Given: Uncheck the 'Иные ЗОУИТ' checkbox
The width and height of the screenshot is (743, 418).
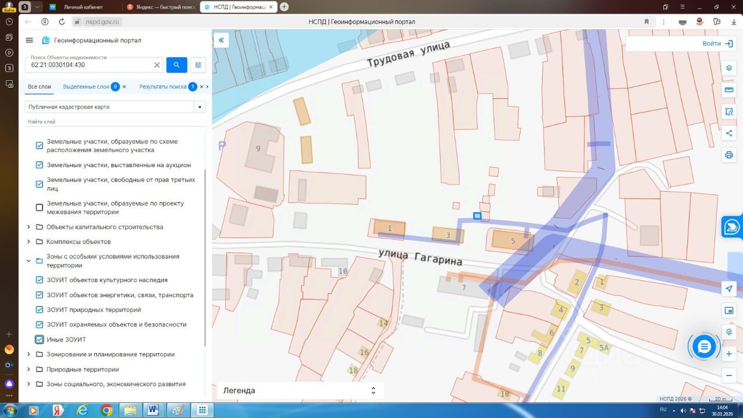Looking at the screenshot, I should (x=39, y=340).
